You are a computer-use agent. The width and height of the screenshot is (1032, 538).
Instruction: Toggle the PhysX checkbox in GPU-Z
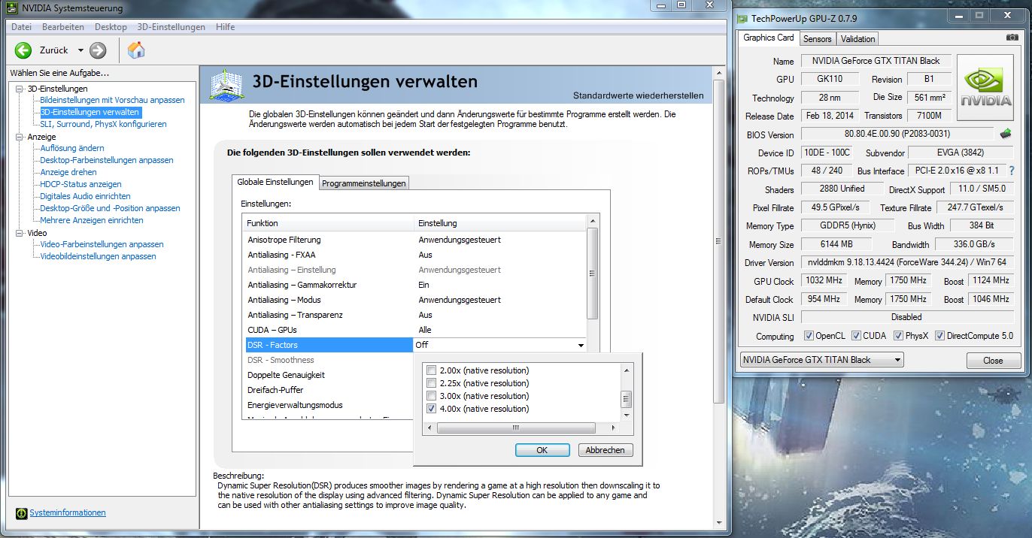point(898,336)
